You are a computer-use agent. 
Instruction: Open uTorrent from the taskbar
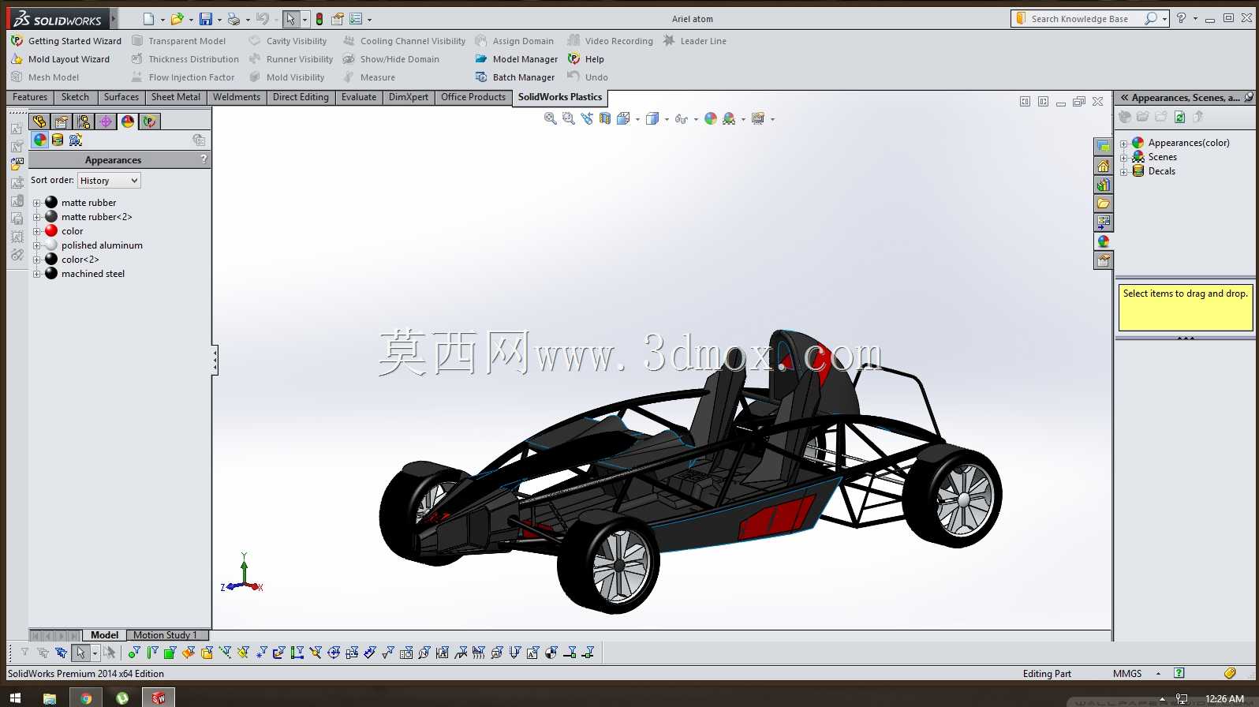[122, 698]
